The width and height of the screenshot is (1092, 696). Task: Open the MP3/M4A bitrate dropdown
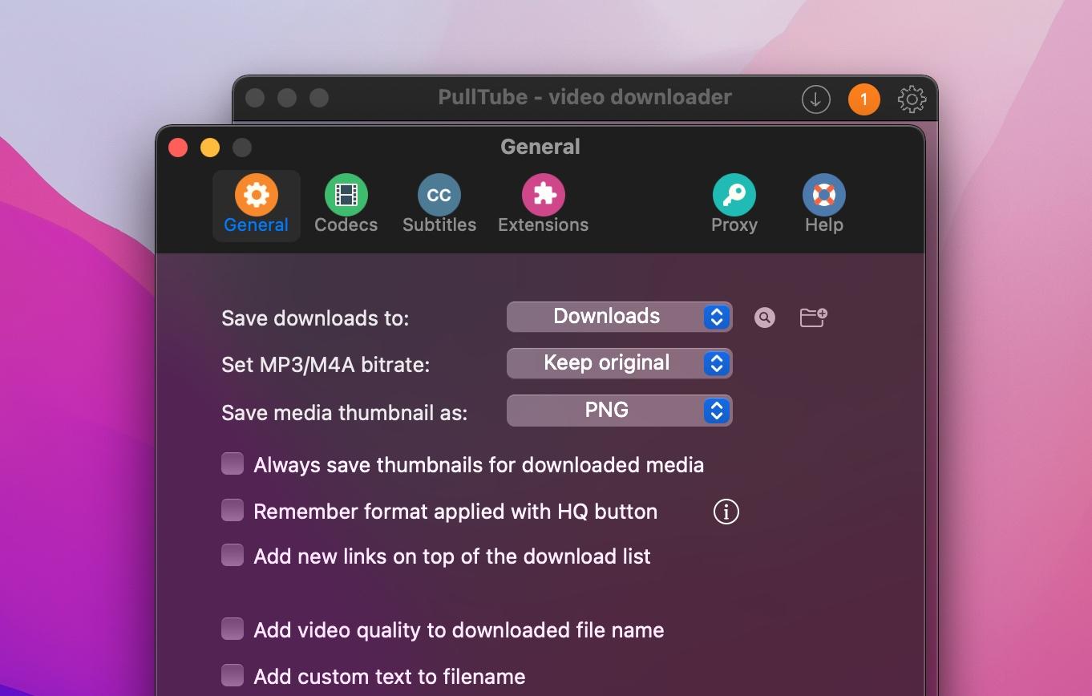pyautogui.click(x=619, y=363)
